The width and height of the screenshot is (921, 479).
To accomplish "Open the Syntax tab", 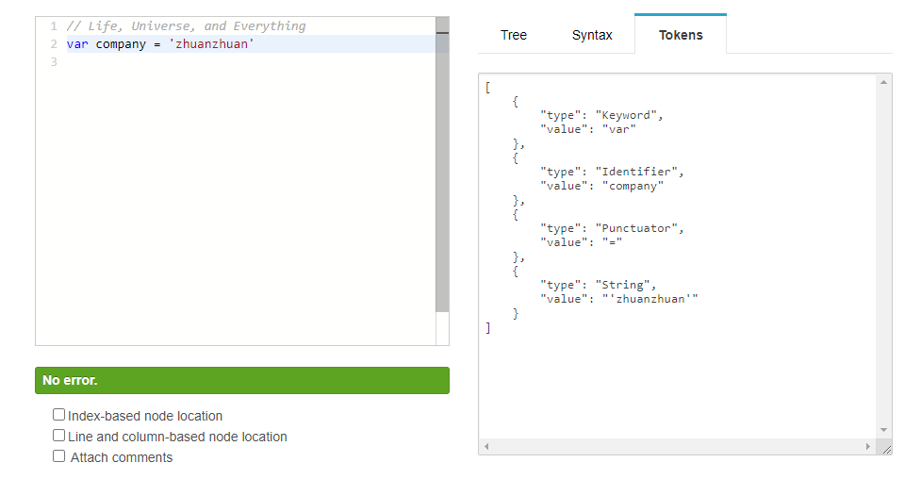I will coord(592,35).
